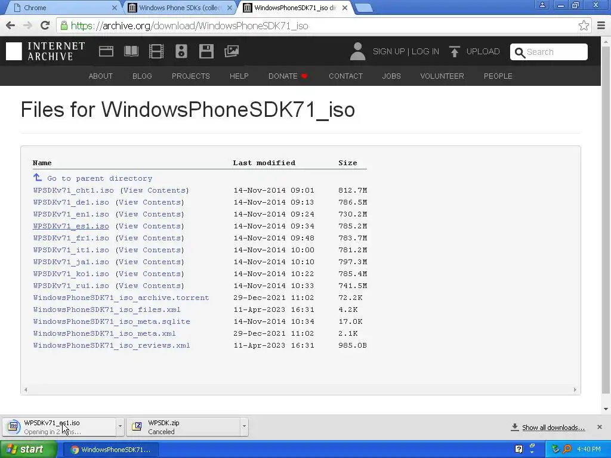Open WindowsPhoneSDK71_iso_reviews.xml link

[112, 345]
